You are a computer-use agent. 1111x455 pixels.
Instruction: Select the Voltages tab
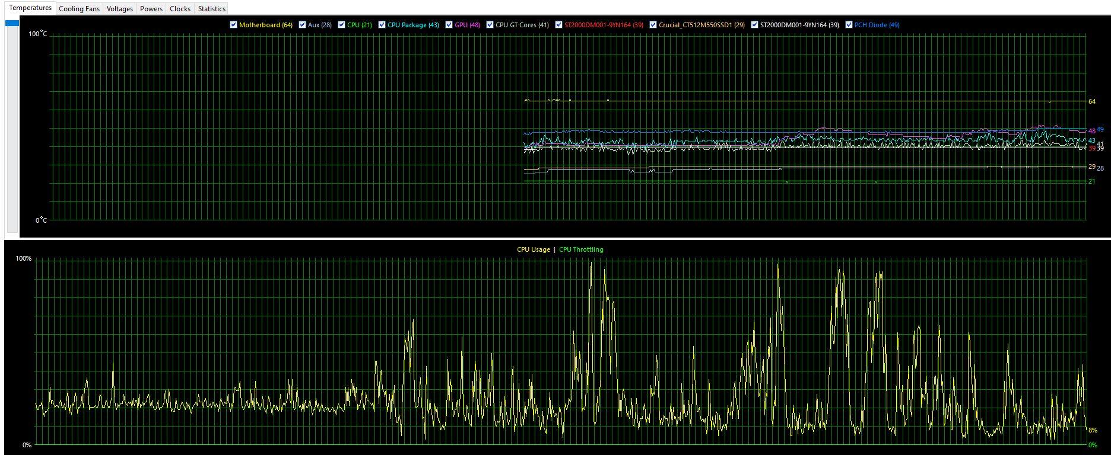coord(120,9)
